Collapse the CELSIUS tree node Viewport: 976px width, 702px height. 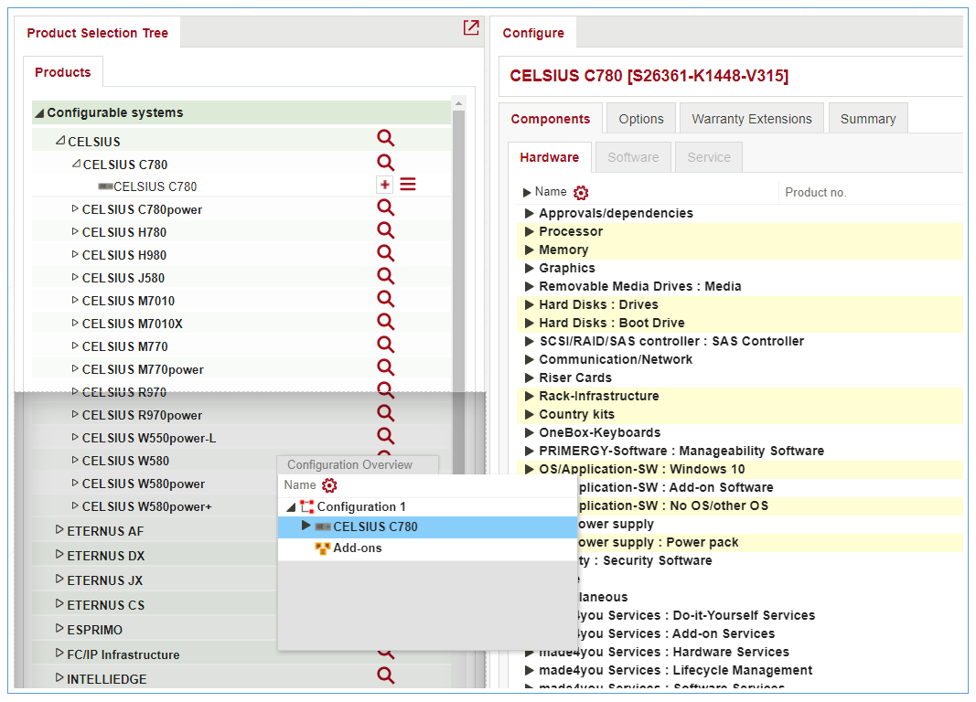tap(60, 141)
